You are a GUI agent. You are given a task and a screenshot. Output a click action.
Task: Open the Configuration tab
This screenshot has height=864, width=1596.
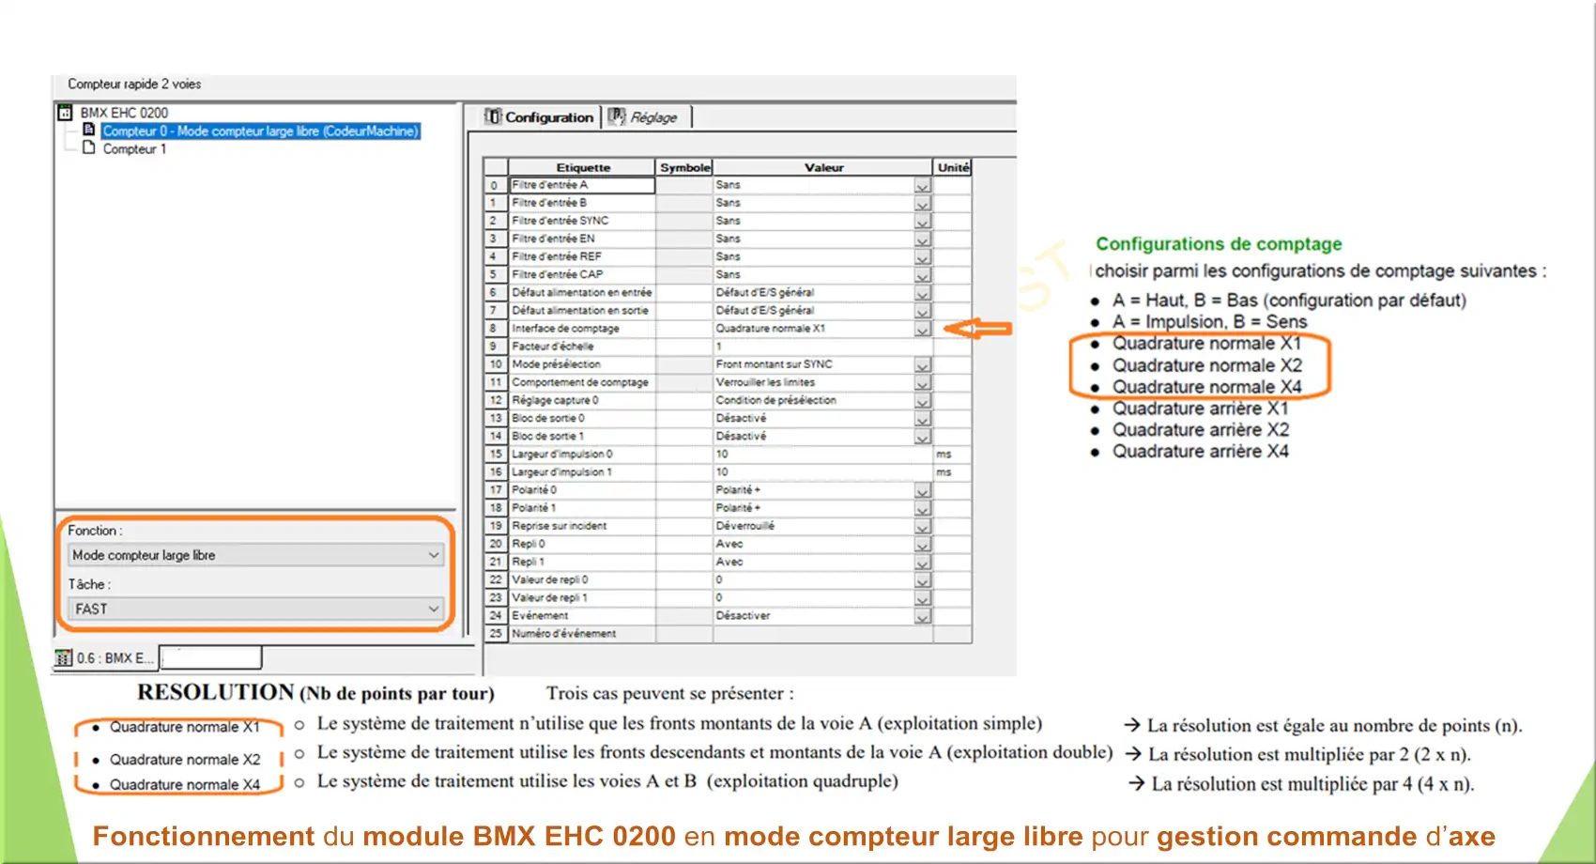pos(540,117)
